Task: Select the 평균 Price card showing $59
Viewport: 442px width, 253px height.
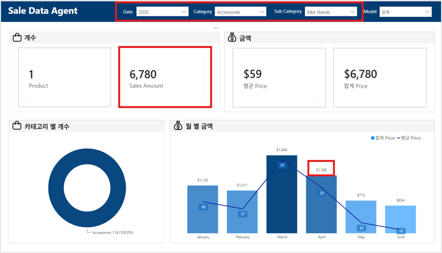Action: point(279,78)
